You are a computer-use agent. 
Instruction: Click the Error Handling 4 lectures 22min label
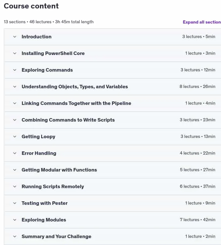click(197, 153)
